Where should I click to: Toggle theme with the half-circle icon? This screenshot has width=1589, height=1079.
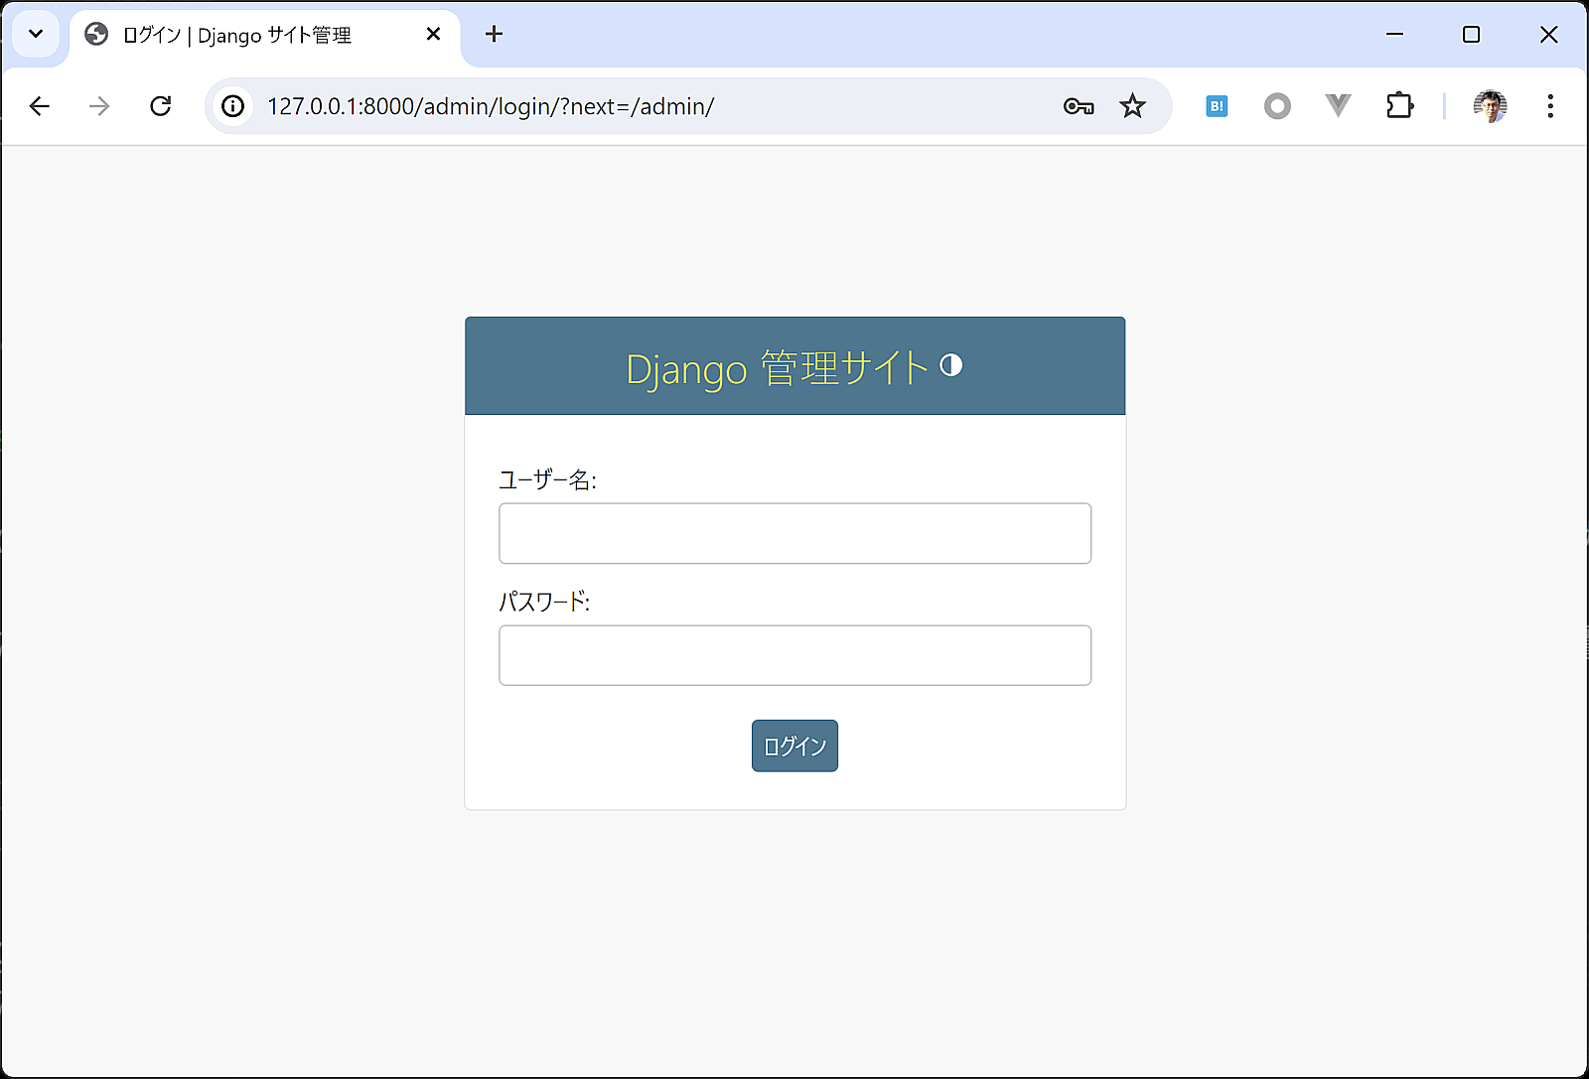951,365
